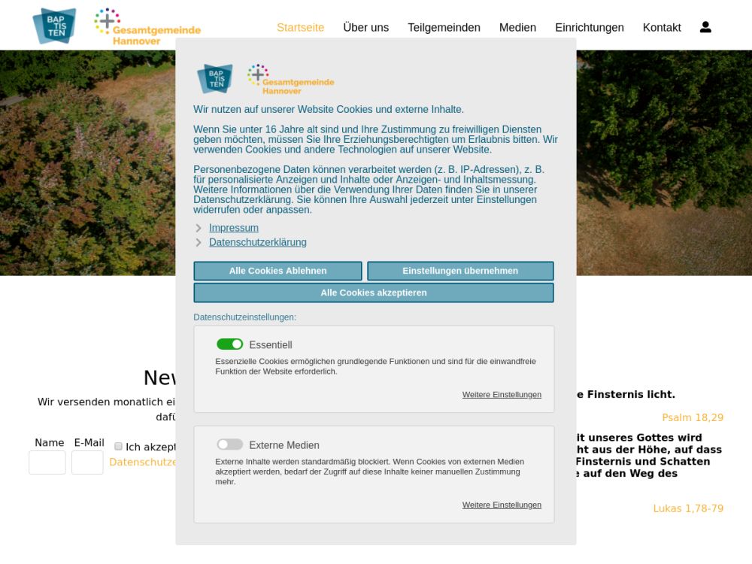
Task: Click the Baptisten logo in cookie dialog
Action: click(x=214, y=79)
